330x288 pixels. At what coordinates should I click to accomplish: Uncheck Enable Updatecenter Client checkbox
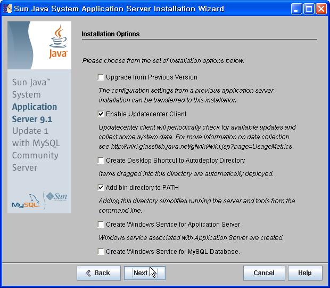(101, 114)
